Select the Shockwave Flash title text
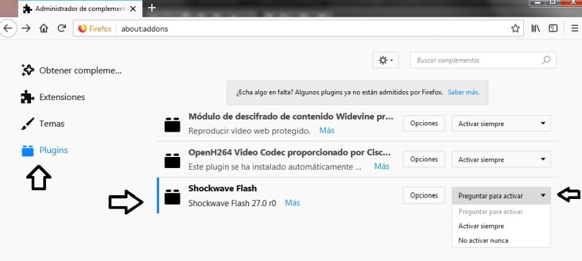582x261 pixels. (222, 189)
